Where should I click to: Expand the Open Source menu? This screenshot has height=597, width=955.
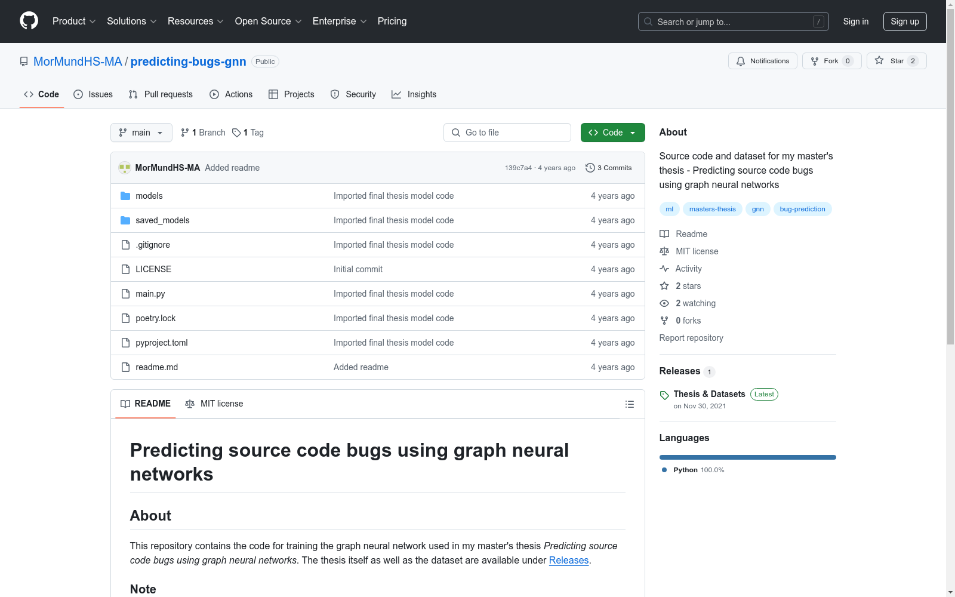pyautogui.click(x=269, y=21)
